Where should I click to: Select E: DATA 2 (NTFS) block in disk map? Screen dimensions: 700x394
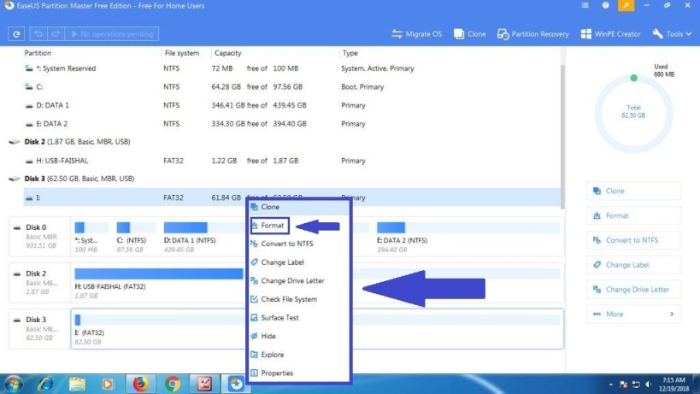468,237
